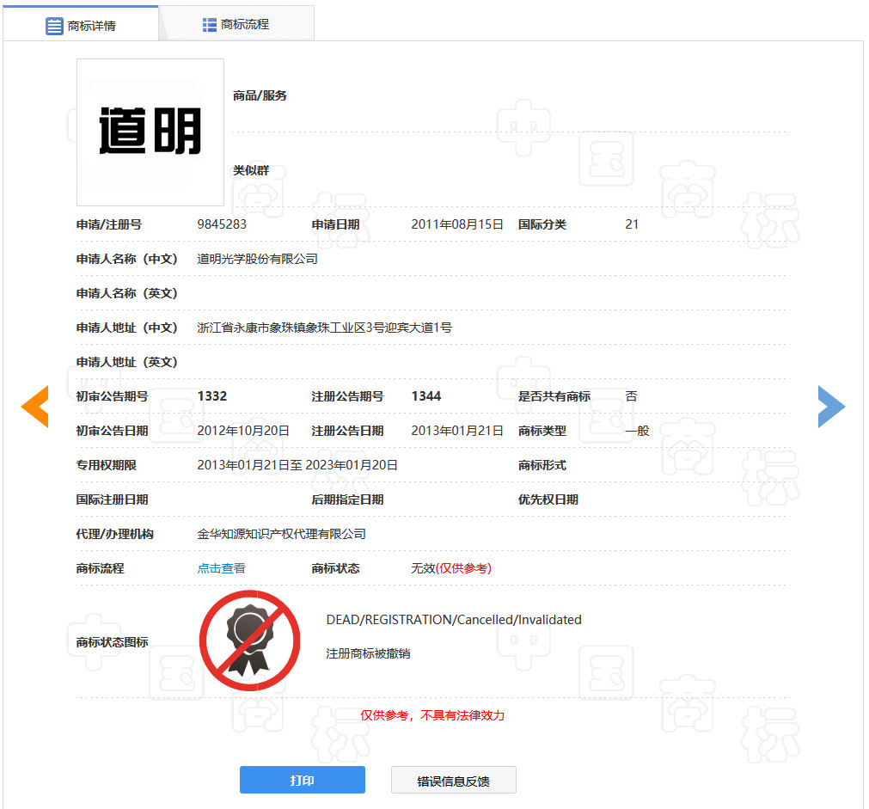Switch to the 商标流程 tab
This screenshot has width=869, height=809.
coord(236,23)
